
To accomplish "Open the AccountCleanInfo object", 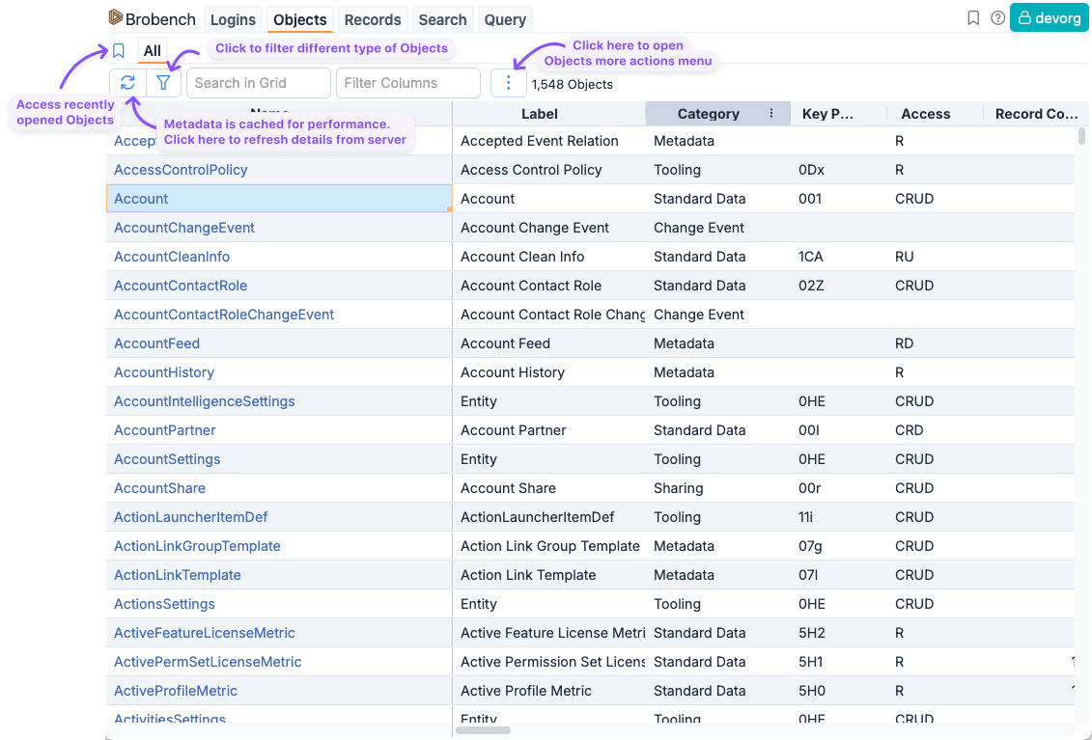I will [172, 257].
